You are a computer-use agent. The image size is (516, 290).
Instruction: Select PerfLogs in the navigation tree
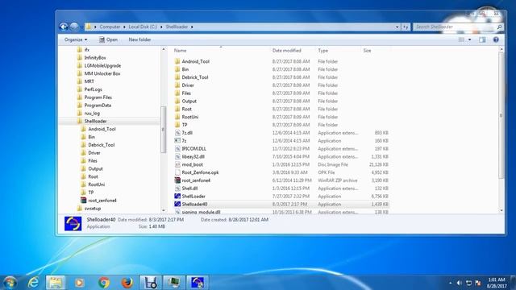(x=94, y=89)
